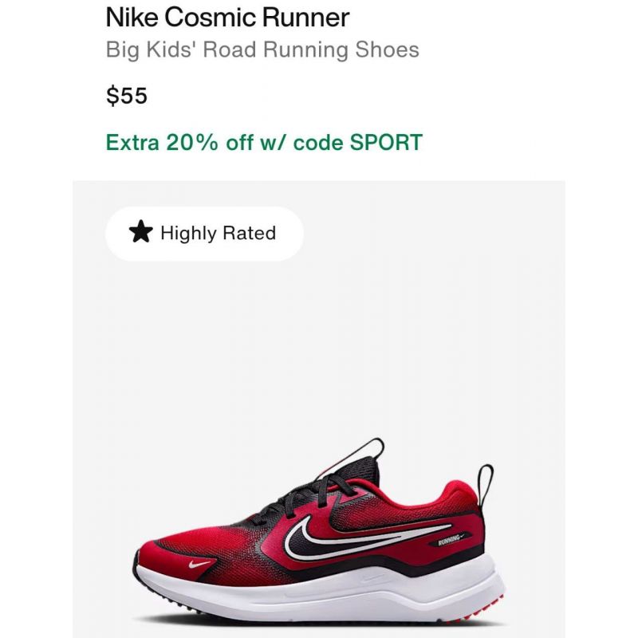
Task: Tap the white midsole of the sneaker
Action: [x=321, y=590]
